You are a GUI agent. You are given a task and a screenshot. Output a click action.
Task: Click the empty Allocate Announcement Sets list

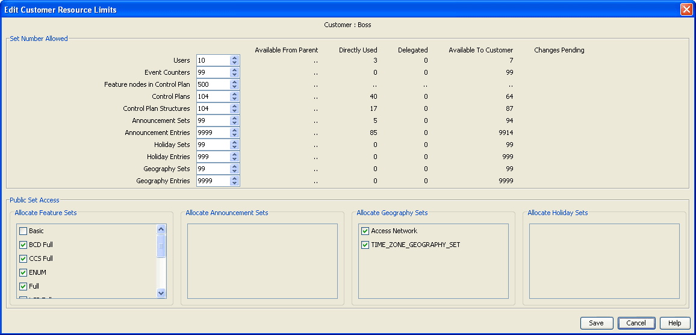[263, 261]
